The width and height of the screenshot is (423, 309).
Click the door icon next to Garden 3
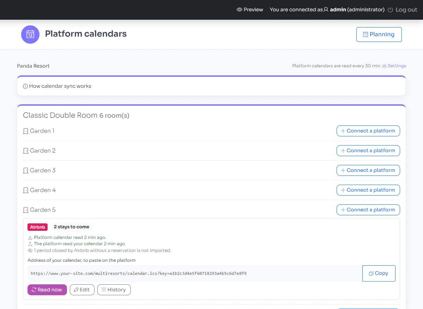coord(25,171)
